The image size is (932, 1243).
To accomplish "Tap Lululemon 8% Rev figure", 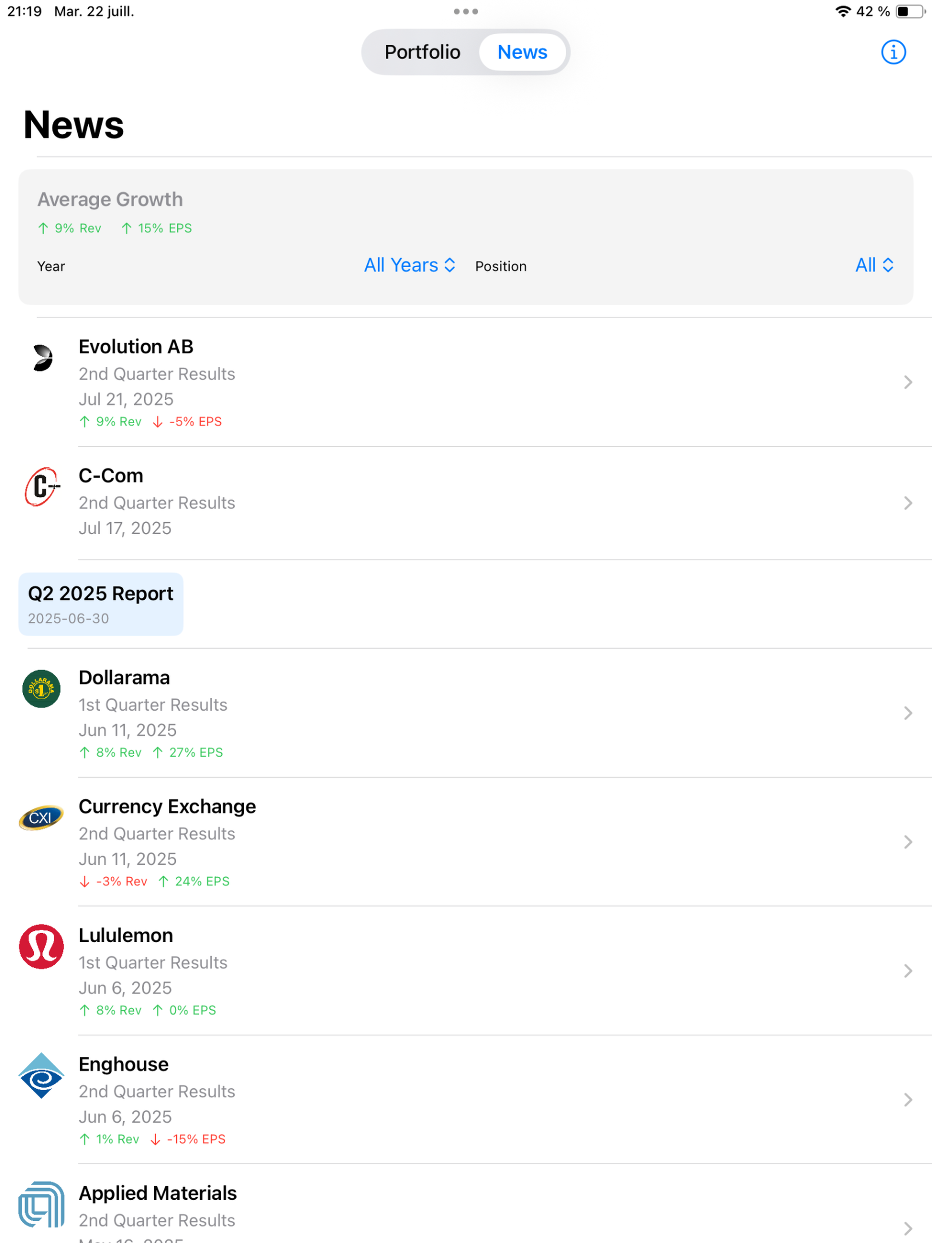I will [x=111, y=1011].
